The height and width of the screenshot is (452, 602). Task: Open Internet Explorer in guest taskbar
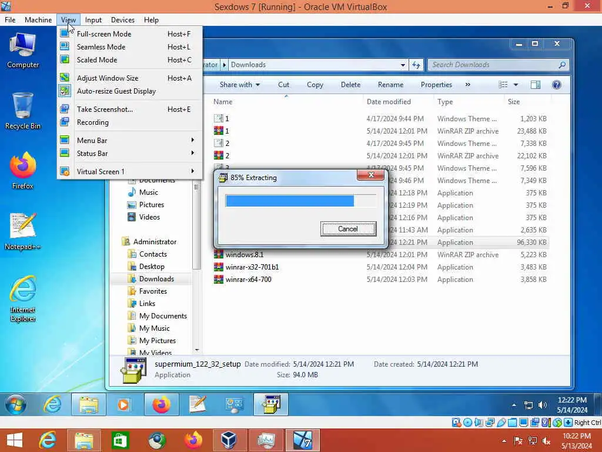point(52,404)
